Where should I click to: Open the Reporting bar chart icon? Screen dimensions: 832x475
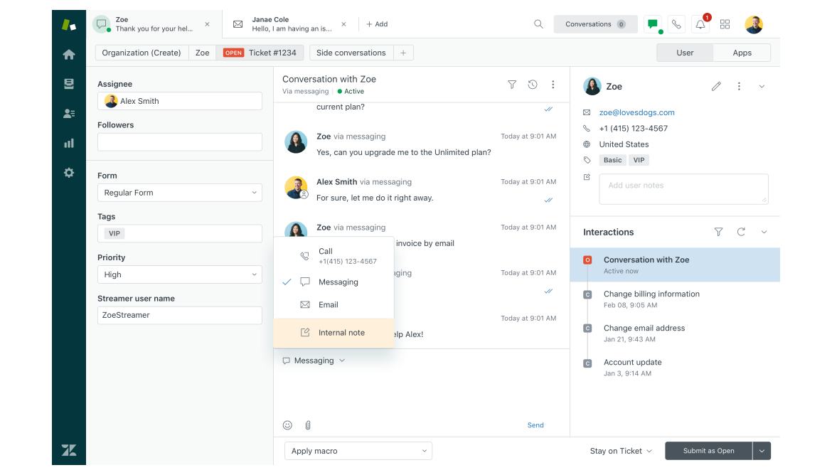point(69,143)
